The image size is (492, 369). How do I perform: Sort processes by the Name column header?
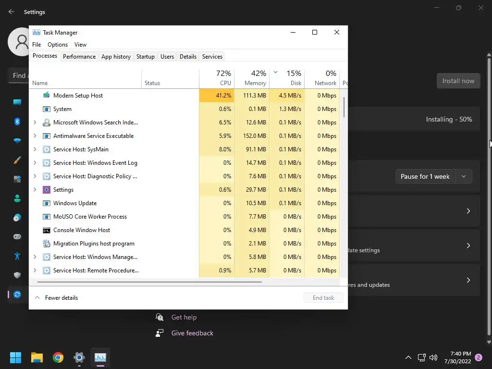tap(86, 78)
